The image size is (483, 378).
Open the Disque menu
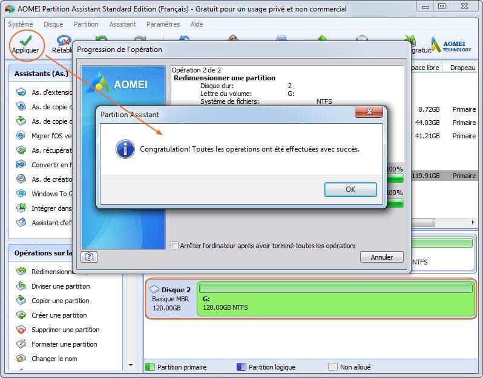click(x=53, y=24)
